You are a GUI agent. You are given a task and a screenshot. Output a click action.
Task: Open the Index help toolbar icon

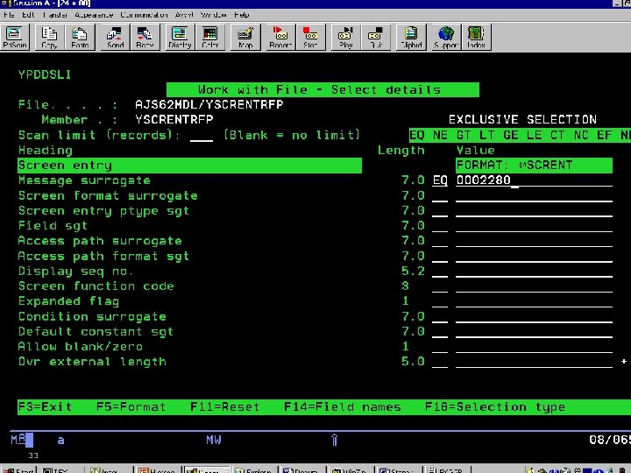[477, 37]
